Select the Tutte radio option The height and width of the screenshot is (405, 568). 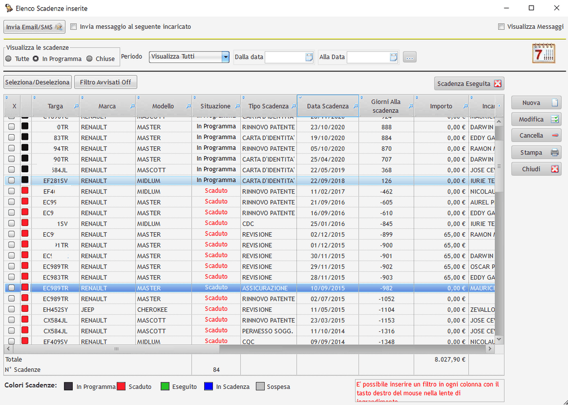click(8, 59)
